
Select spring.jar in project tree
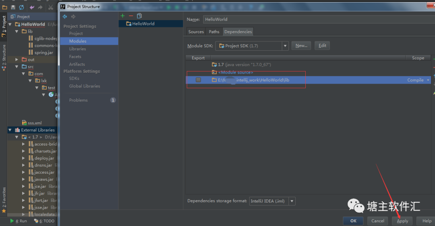click(x=41, y=53)
